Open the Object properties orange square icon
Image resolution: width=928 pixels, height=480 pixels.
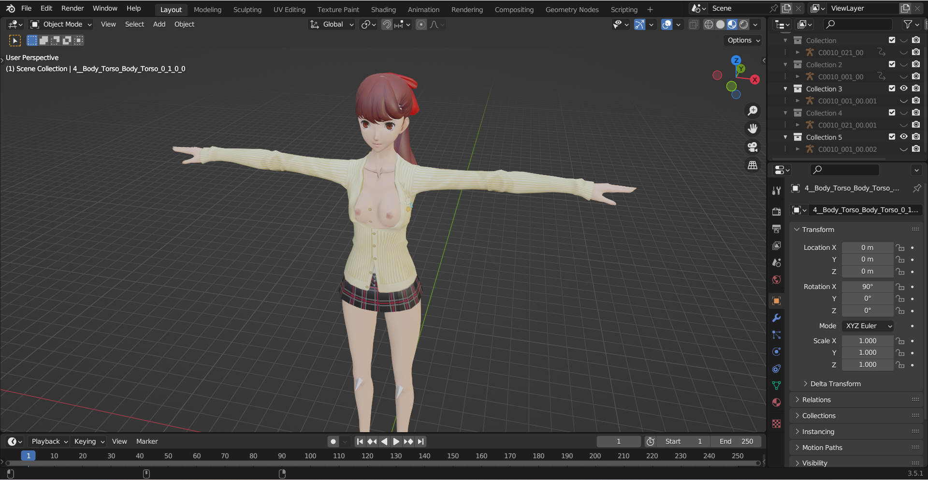[x=777, y=301]
